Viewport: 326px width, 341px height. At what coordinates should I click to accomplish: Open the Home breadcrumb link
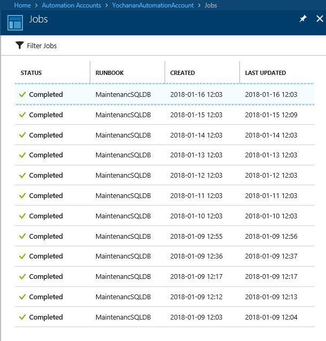(x=22, y=5)
